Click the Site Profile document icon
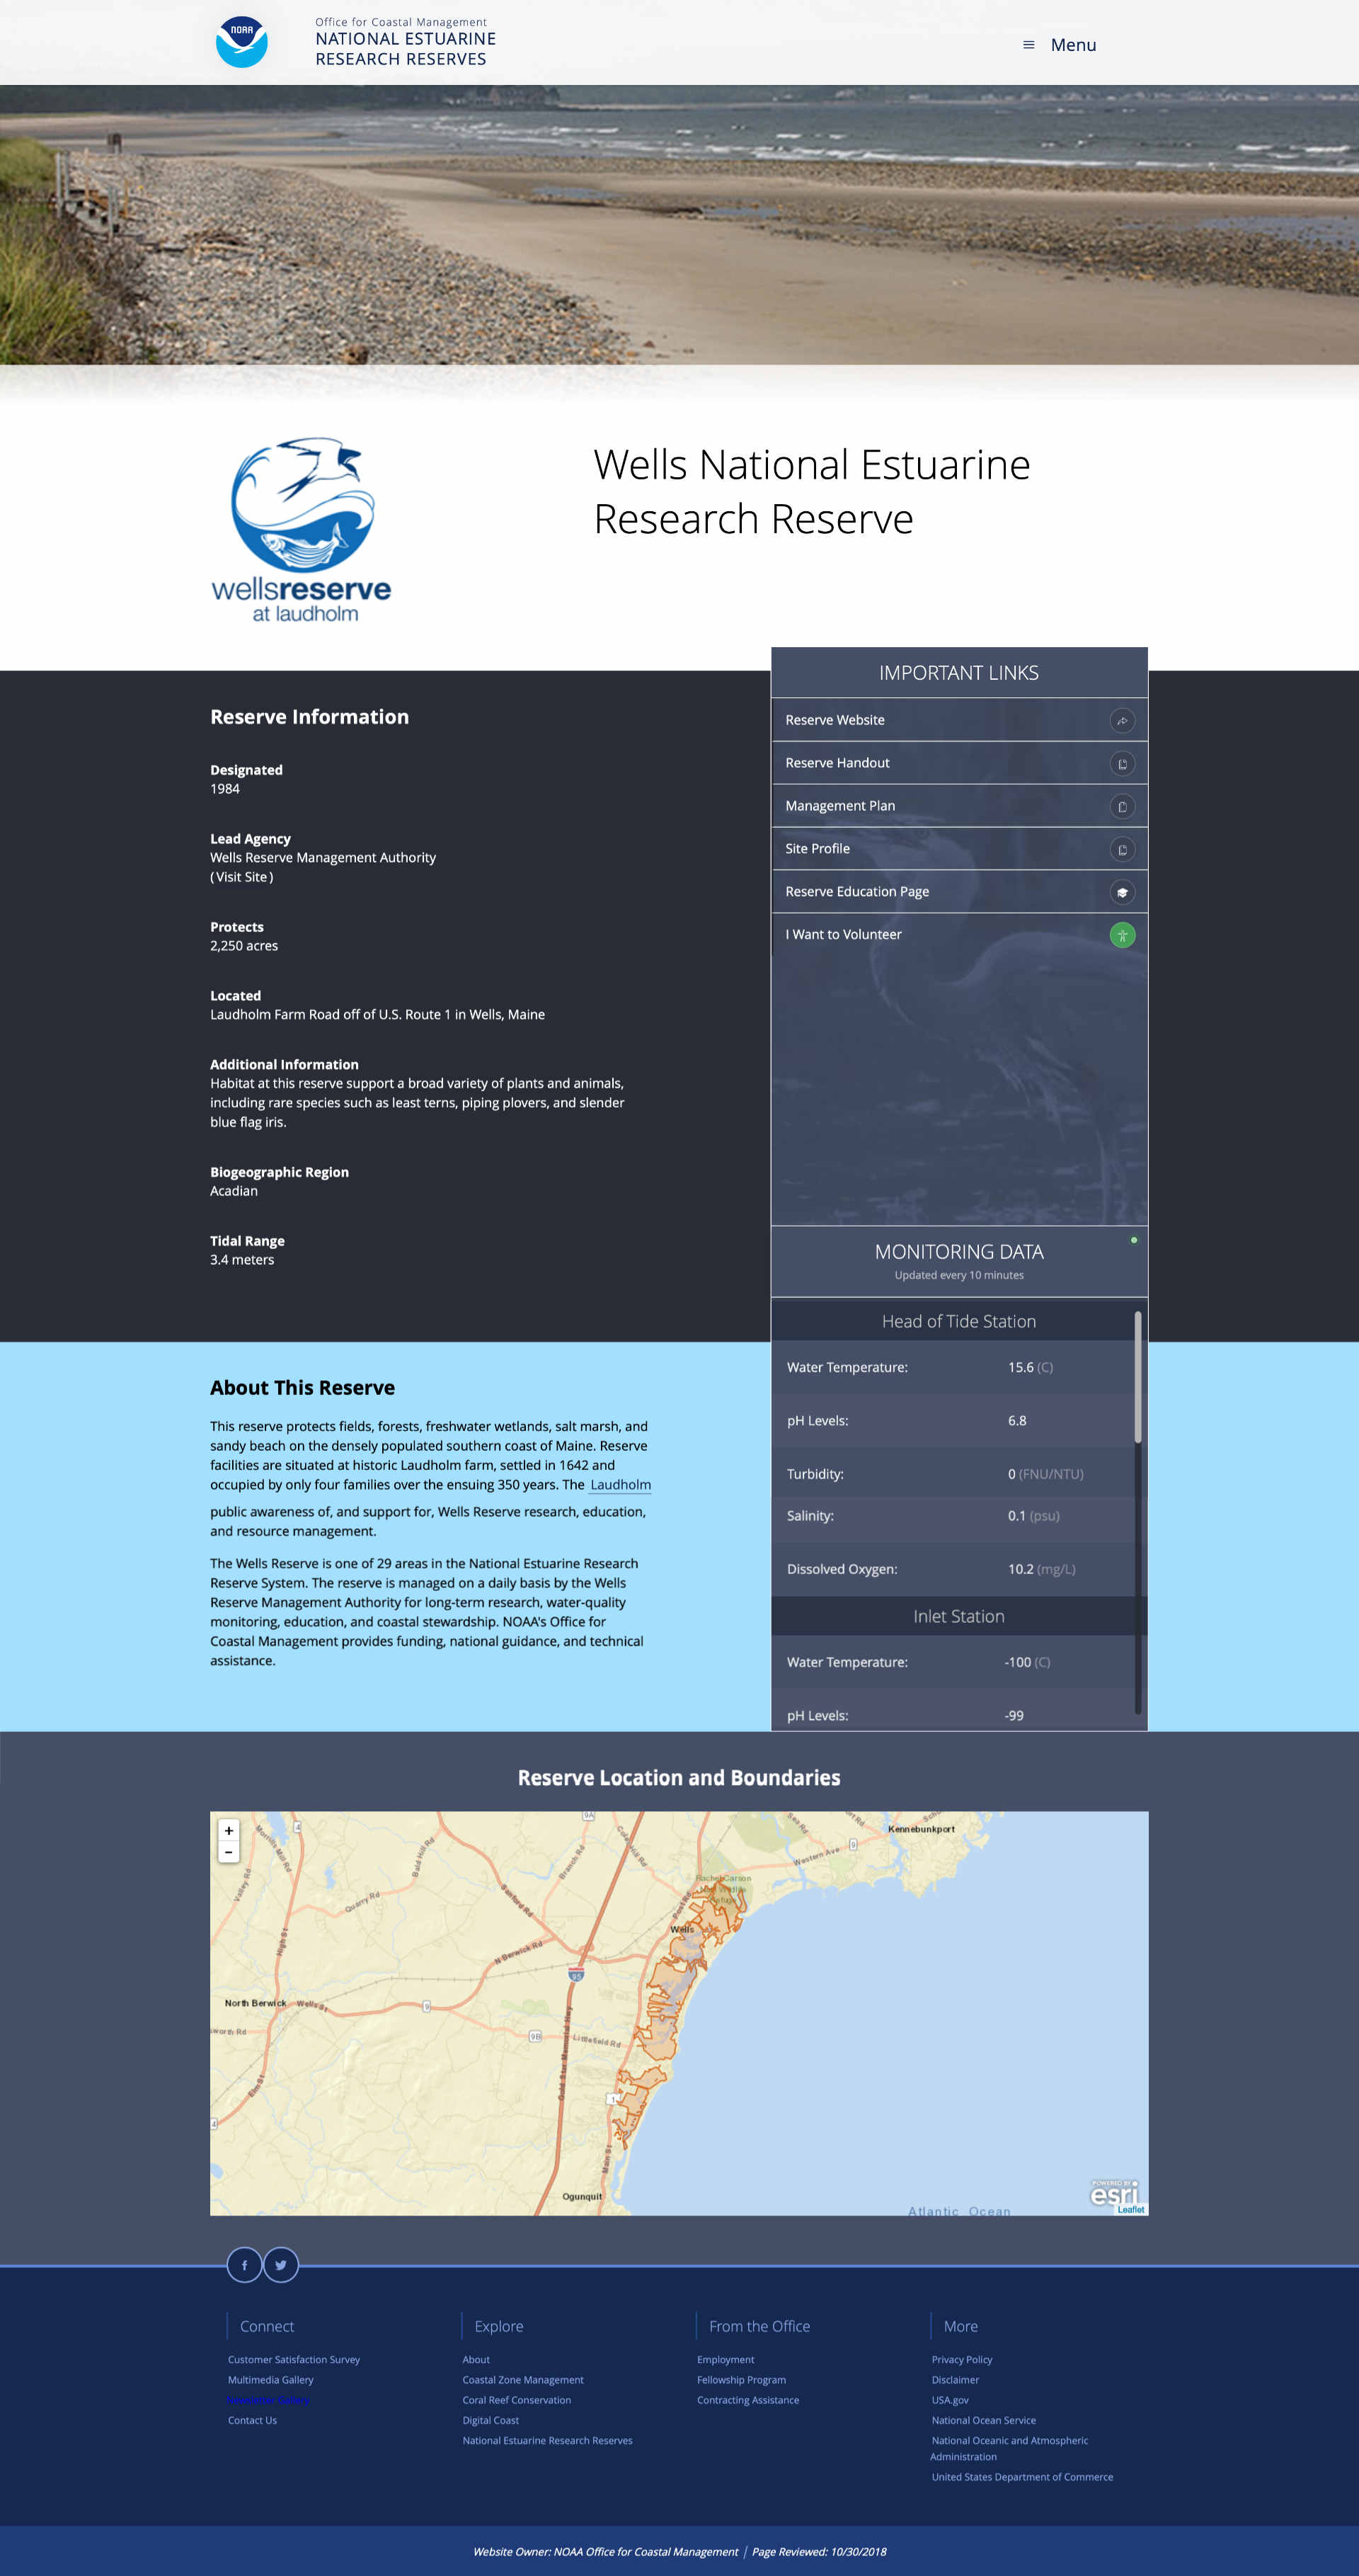 pyautogui.click(x=1122, y=849)
